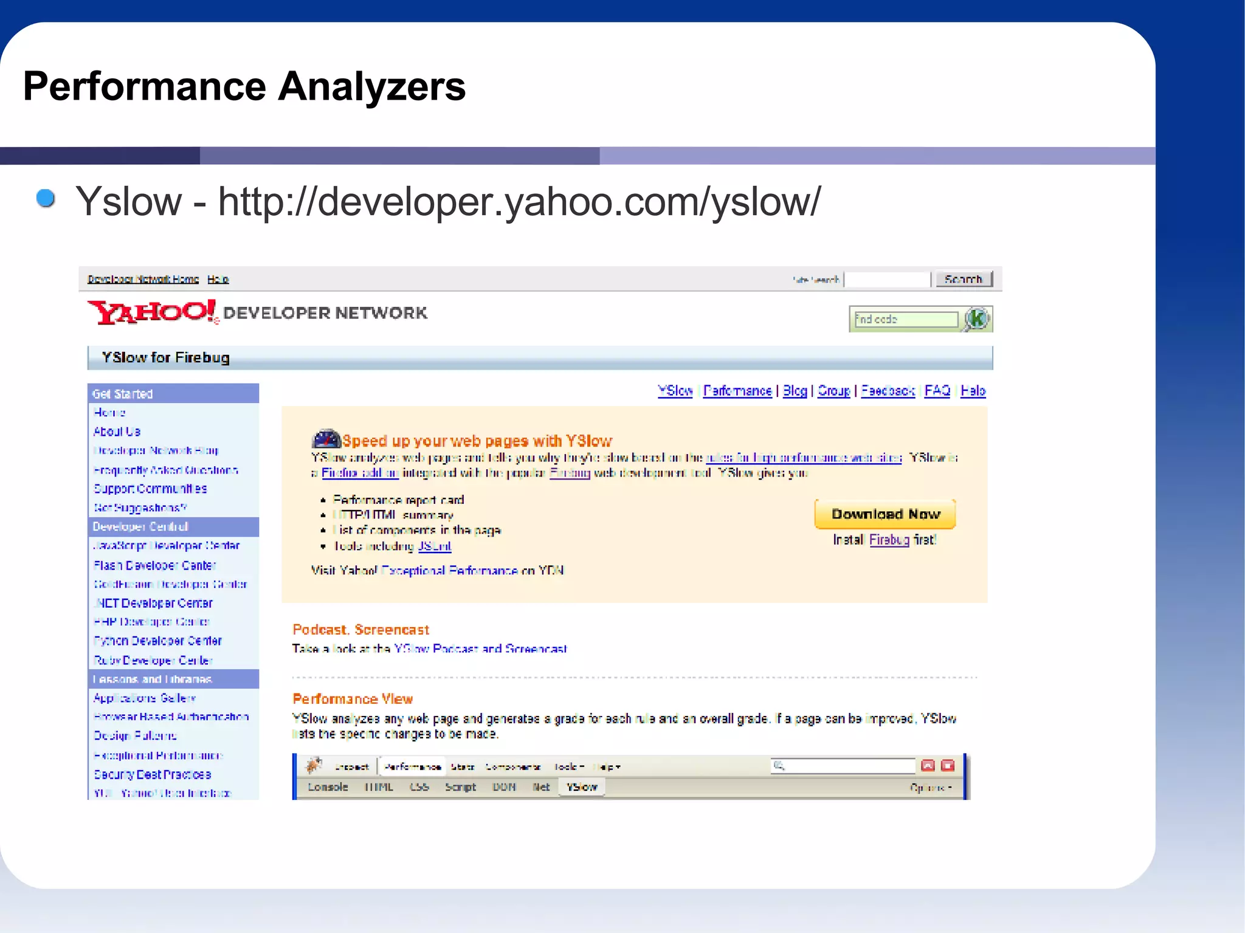This screenshot has width=1245, height=933.
Task: Open Home in the Get Started sidebar
Action: [x=109, y=412]
